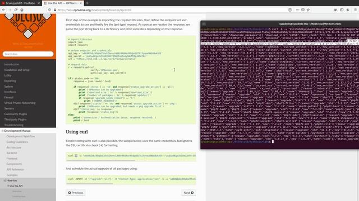
Task: Click the horizontal scrollbar under curl -XPOST sample
Action: point(90,184)
